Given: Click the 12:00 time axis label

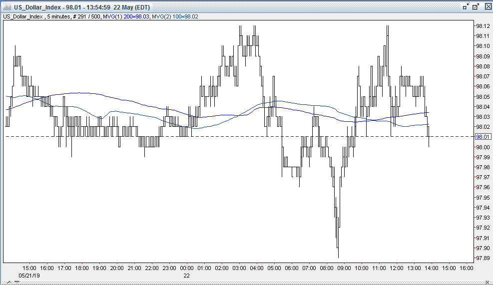Looking at the screenshot, I should (397, 268).
